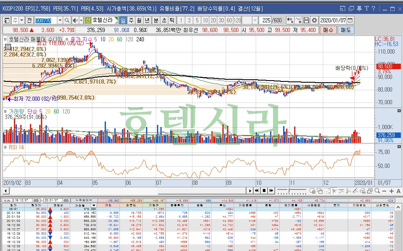Click the T font size icon in title bar
Screen dimensions: 403x251
coord(367,8)
